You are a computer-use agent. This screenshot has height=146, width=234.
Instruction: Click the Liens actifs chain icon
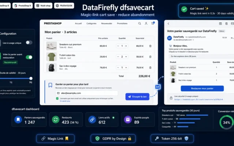[92, 119]
